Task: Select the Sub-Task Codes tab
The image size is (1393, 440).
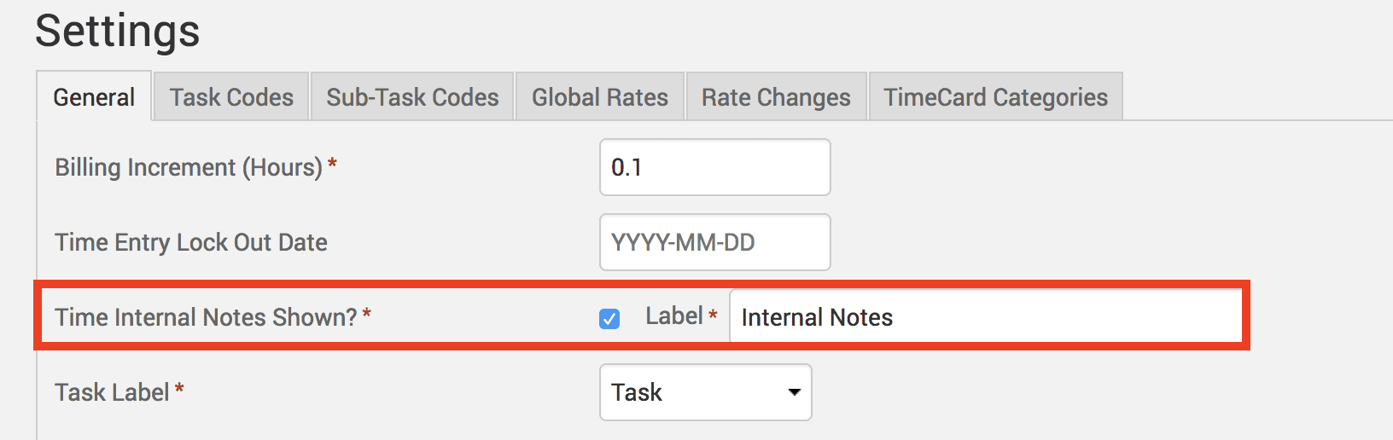Action: (412, 97)
